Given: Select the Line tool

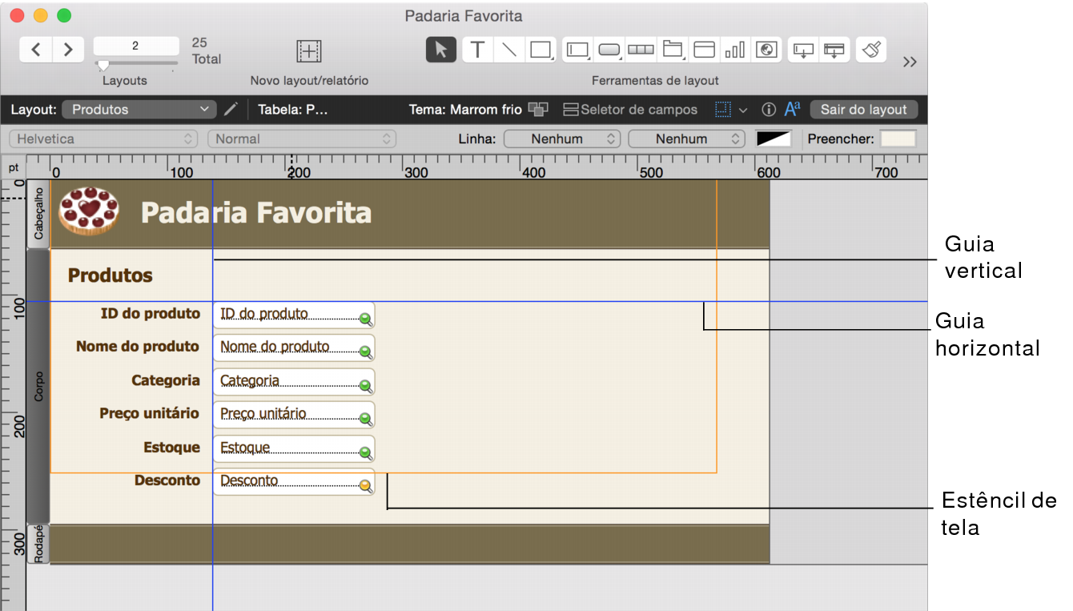Looking at the screenshot, I should tap(509, 49).
